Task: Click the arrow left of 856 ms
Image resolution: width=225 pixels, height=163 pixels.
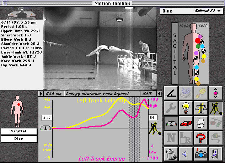Action: pyautogui.click(x=41, y=93)
